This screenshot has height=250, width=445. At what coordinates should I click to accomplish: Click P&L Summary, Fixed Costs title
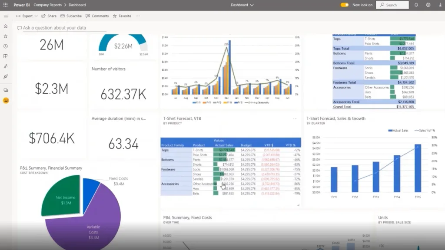coord(187,218)
